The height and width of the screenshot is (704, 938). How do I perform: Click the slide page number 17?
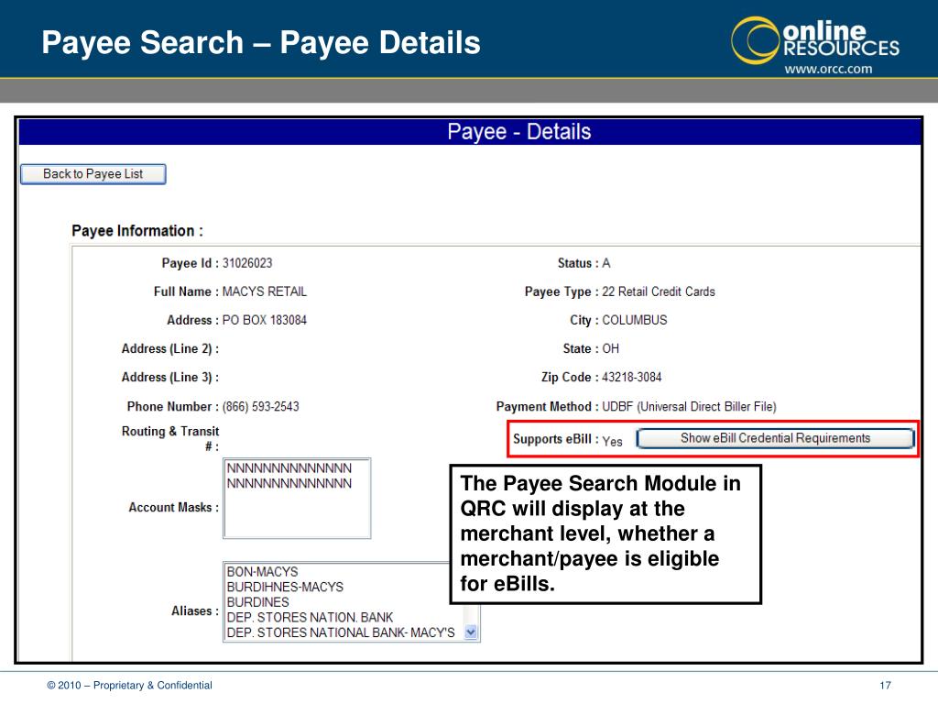pyautogui.click(x=886, y=686)
